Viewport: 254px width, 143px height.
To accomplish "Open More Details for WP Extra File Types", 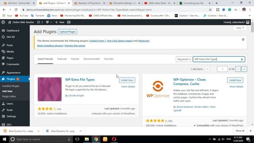I will (x=128, y=87).
